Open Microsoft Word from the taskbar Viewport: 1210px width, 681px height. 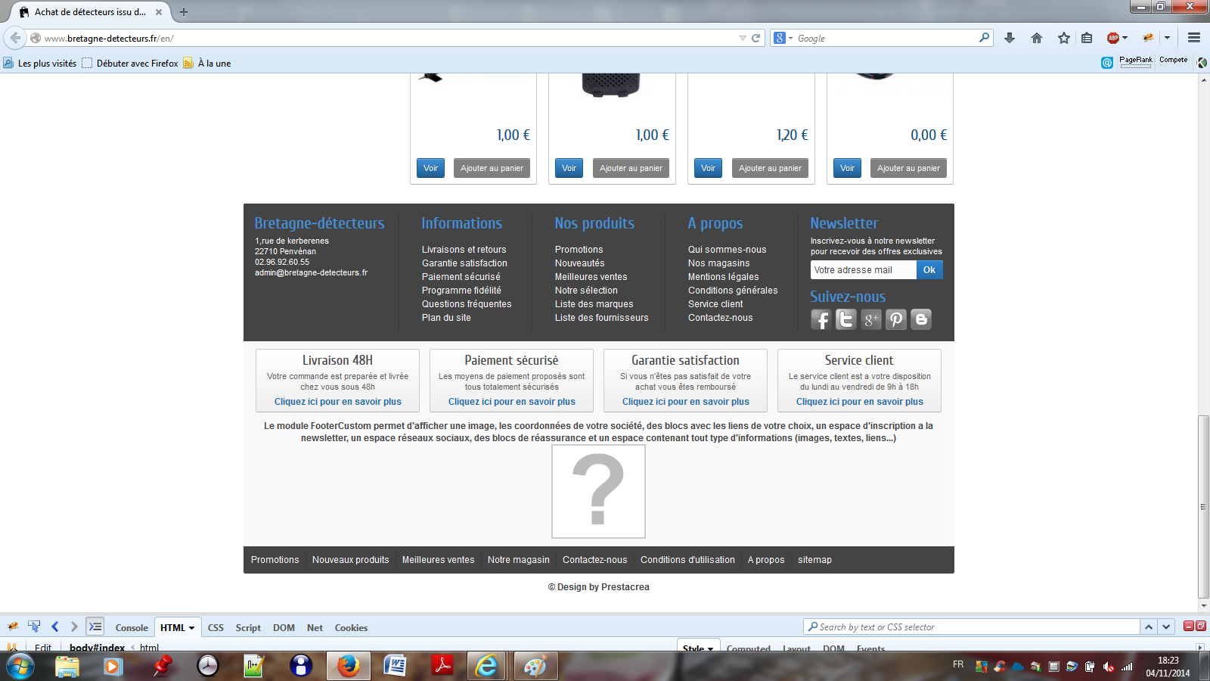click(x=394, y=666)
